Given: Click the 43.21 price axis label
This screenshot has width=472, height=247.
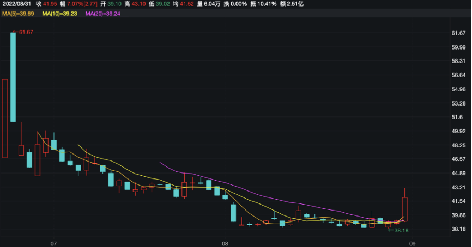Looking at the screenshot, I should [458, 188].
